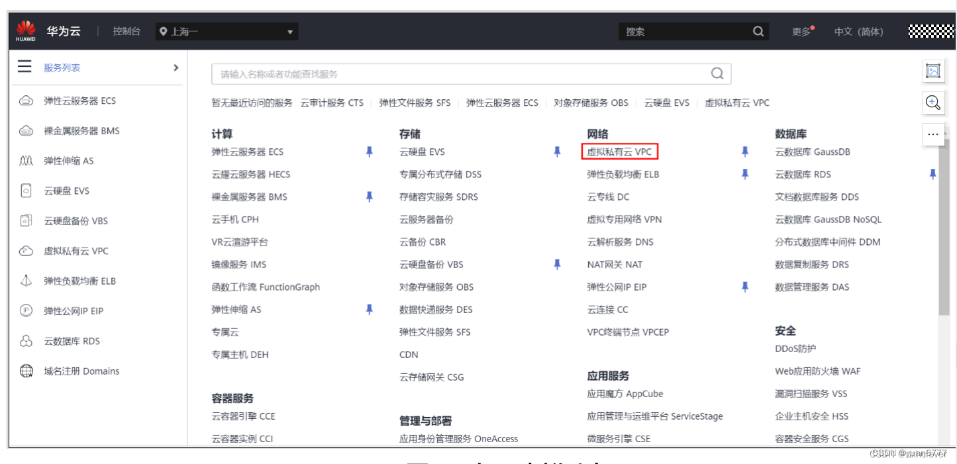Open 函数工作流 FunctionGraph link
Viewport: 957px width, 464px height.
point(266,287)
